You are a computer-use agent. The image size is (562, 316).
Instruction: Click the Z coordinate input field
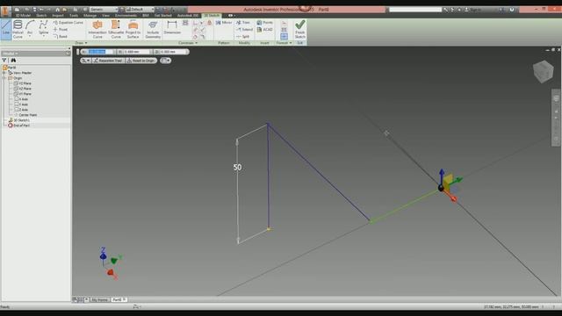(x=173, y=52)
